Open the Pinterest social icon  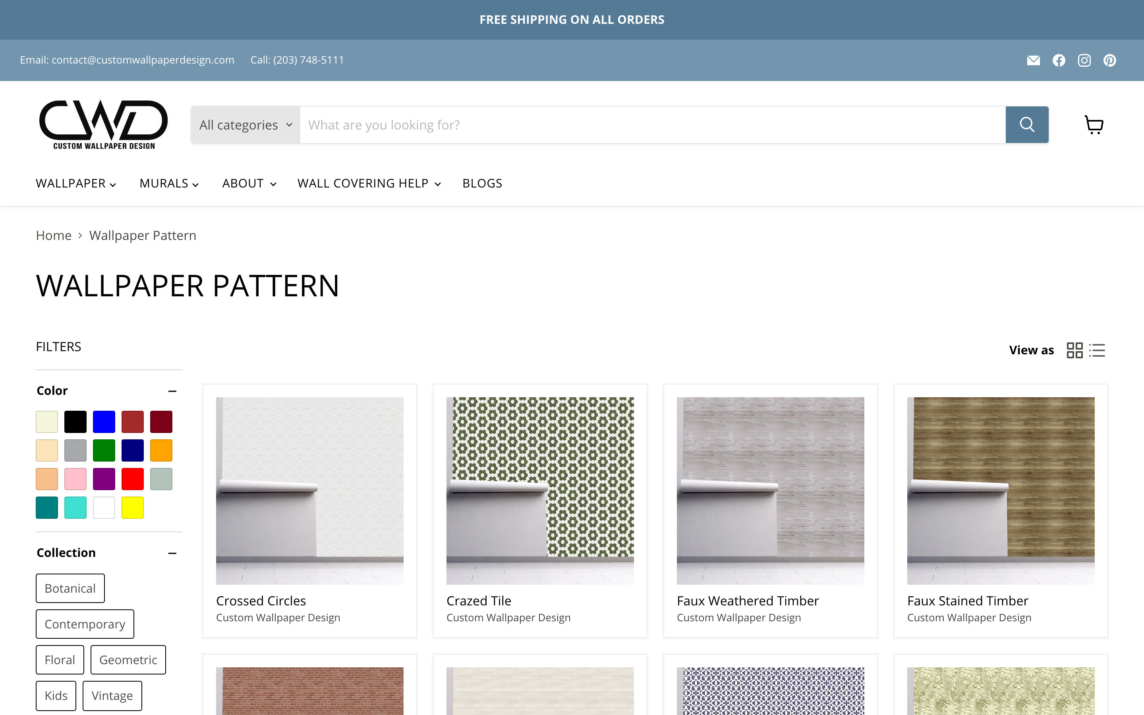click(x=1109, y=60)
